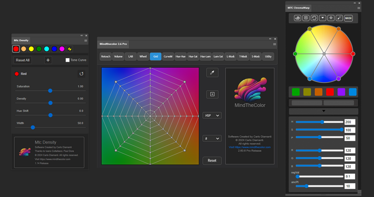The image size is (374, 197).
Task: Click the eyedropper button beside the grid
Action: [x=212, y=73]
